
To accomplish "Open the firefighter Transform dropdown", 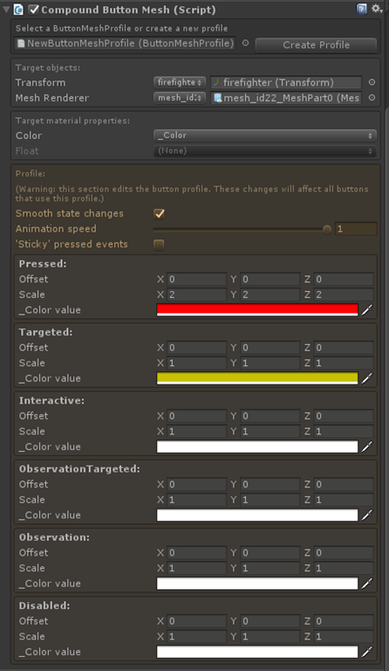I will [180, 82].
